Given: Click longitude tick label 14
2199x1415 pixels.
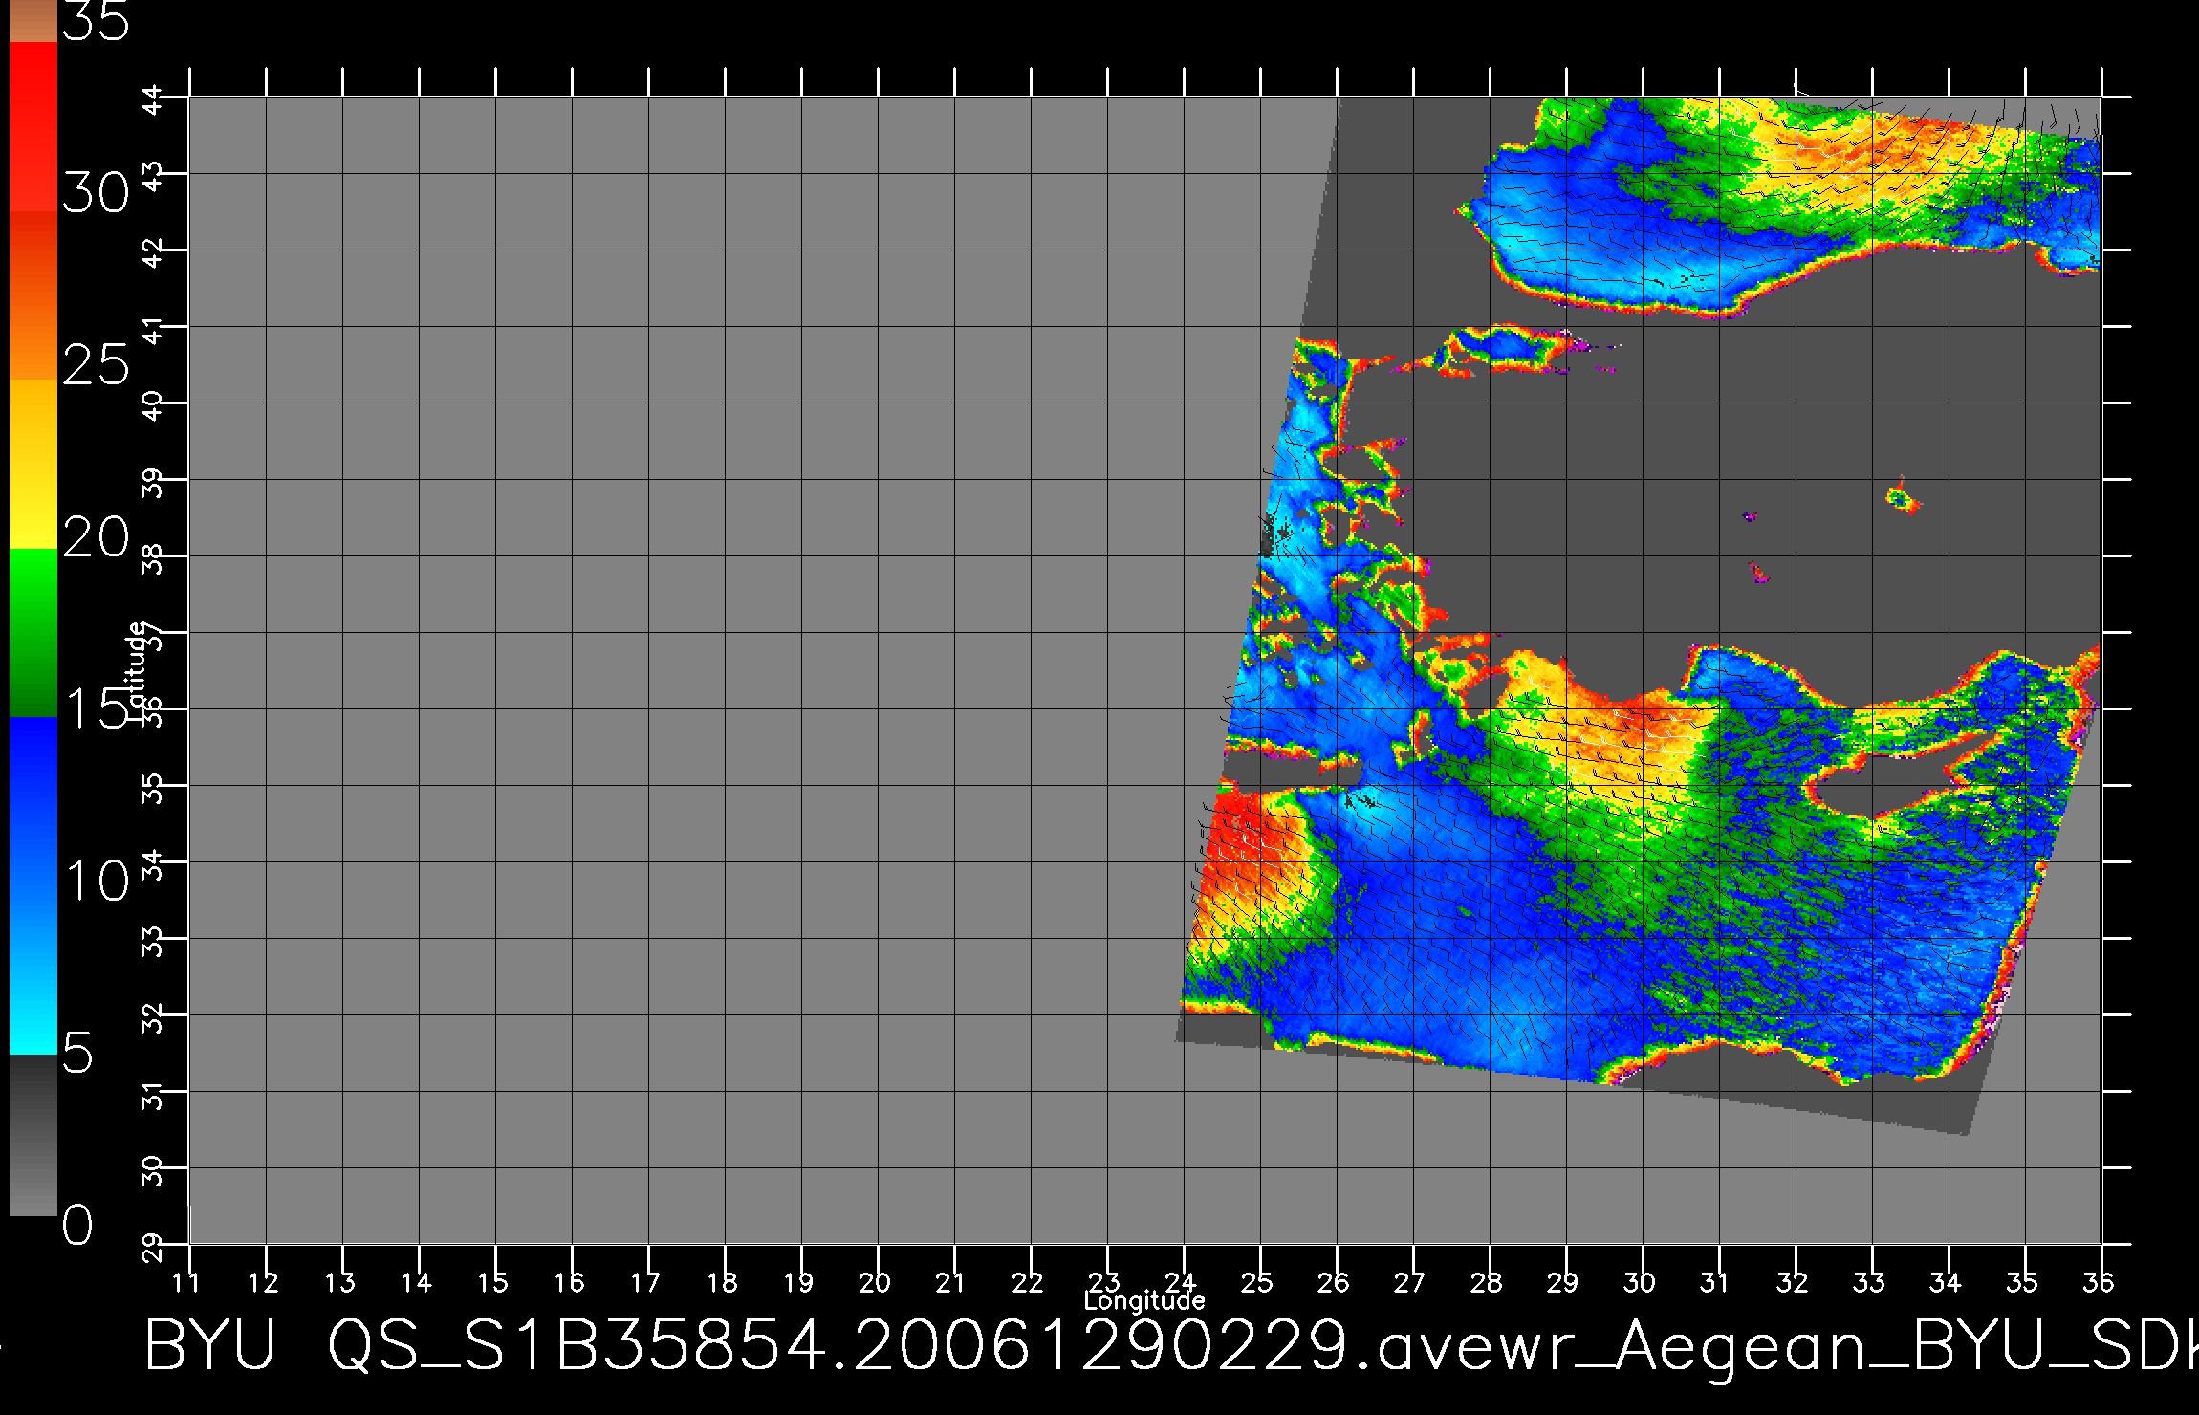Looking at the screenshot, I should (416, 1282).
